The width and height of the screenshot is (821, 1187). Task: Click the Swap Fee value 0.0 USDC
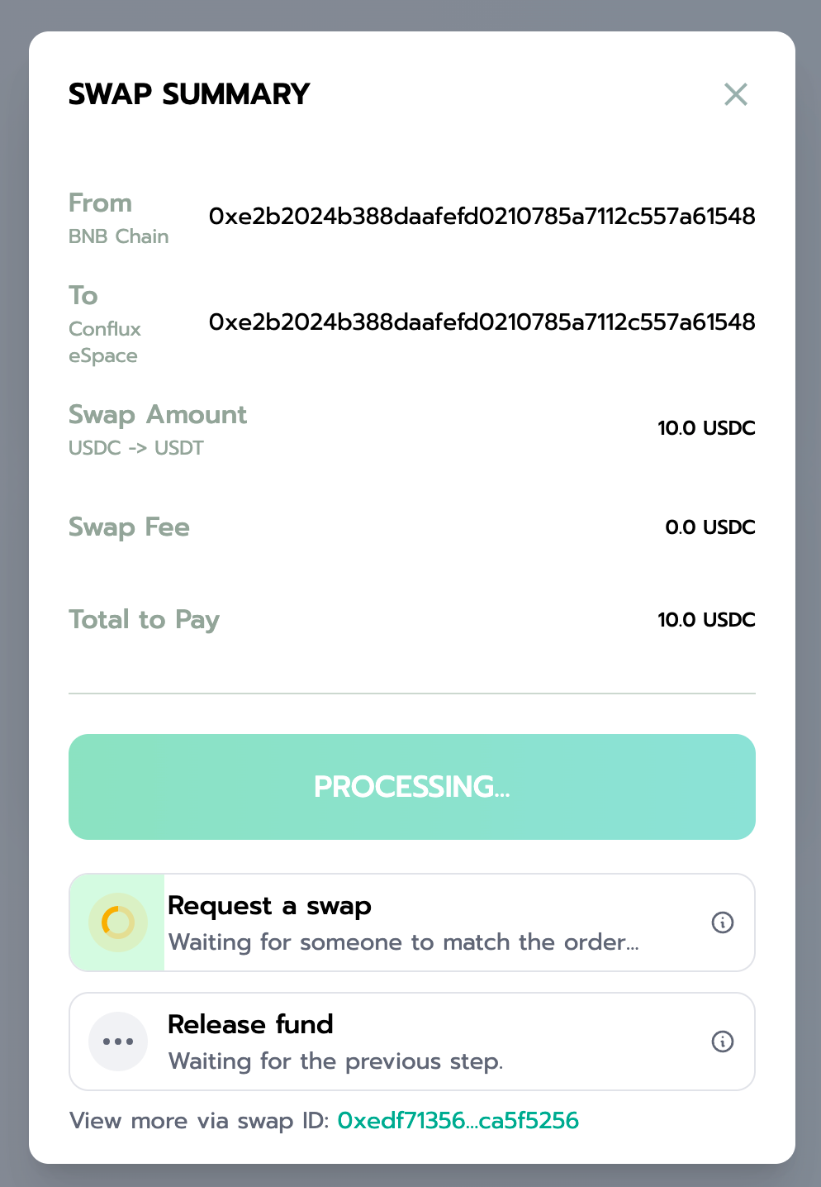709,527
